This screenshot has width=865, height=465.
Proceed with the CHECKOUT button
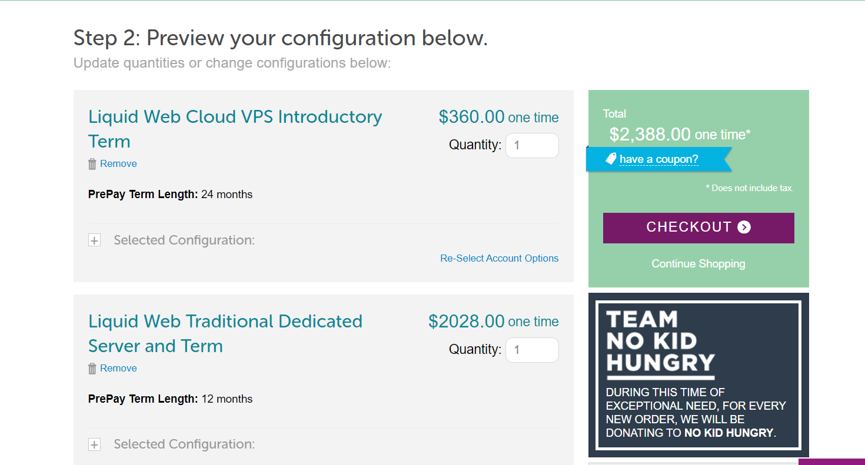[x=698, y=228]
